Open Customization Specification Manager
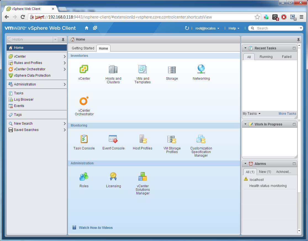 click(x=201, y=139)
